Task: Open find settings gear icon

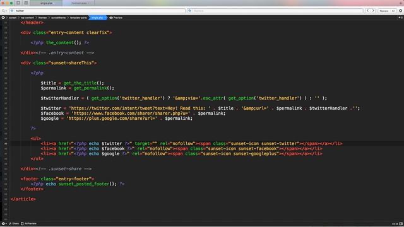Action: click(400, 11)
